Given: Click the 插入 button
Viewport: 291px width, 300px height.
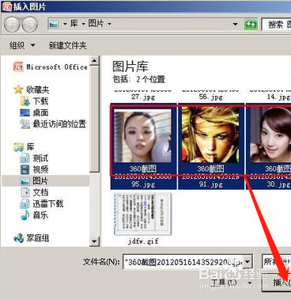Looking at the screenshot, I should click(277, 283).
